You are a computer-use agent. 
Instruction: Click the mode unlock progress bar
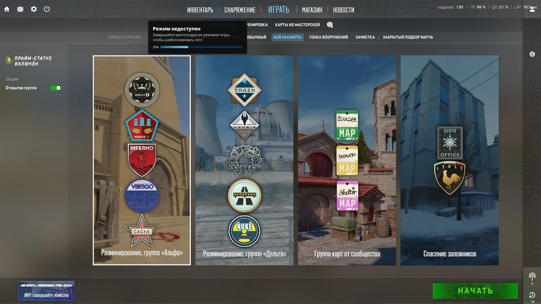201,47
